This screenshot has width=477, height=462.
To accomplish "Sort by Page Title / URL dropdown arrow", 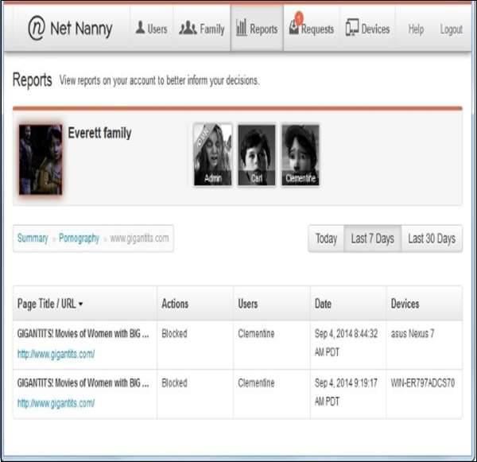I will click(81, 305).
